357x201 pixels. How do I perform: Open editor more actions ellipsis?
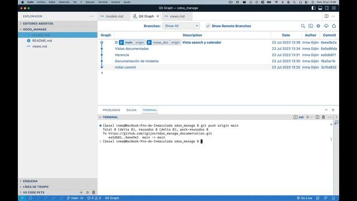(x=333, y=16)
